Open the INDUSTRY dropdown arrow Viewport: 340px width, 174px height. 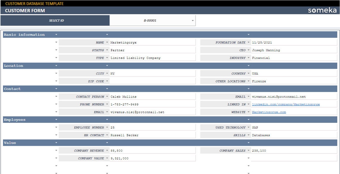[248, 58]
